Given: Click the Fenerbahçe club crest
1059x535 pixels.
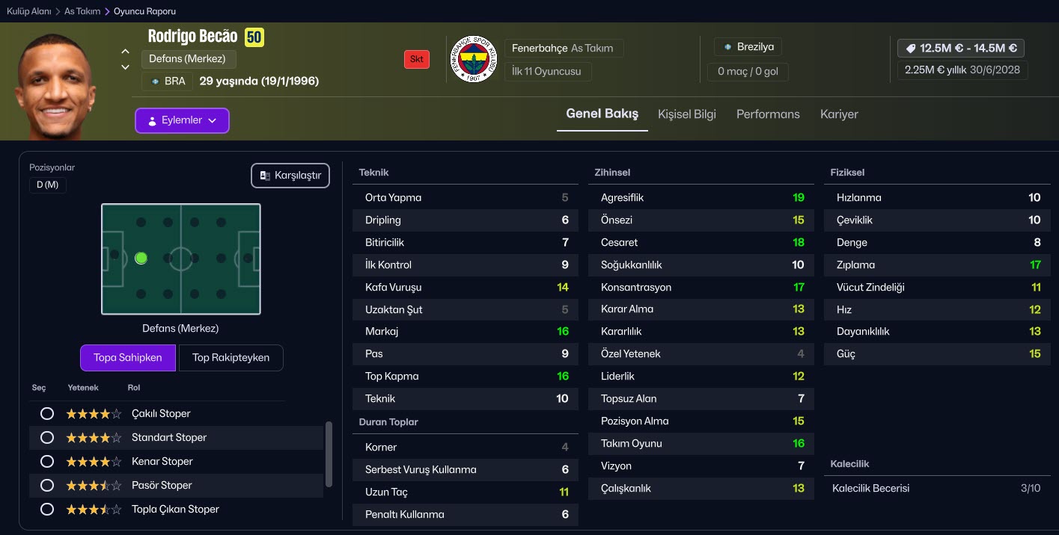Looking at the screenshot, I should (474, 58).
